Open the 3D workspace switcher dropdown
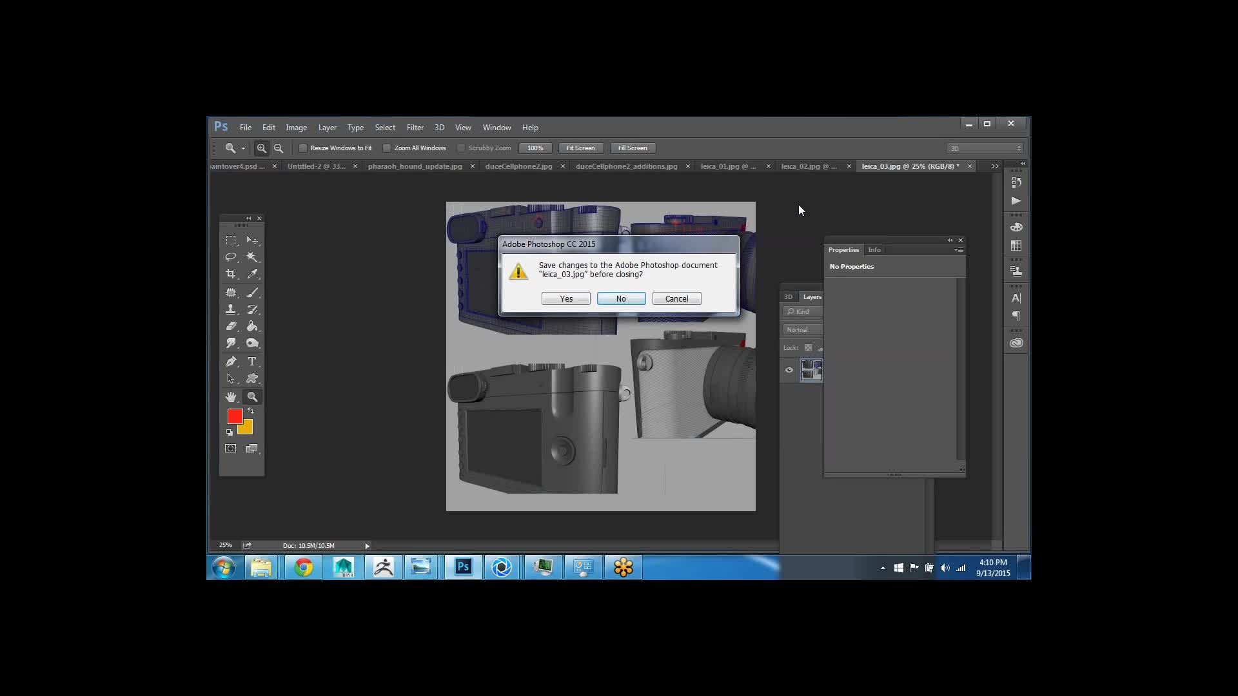1238x696 pixels. (x=985, y=148)
